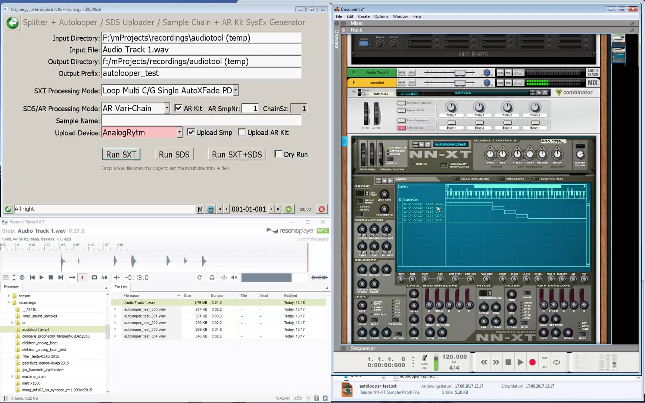The width and height of the screenshot is (645, 403).
Task: Start Synergy transport with the green play icon
Action: tap(289, 209)
